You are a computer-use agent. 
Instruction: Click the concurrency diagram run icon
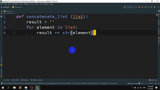coord(151,7)
